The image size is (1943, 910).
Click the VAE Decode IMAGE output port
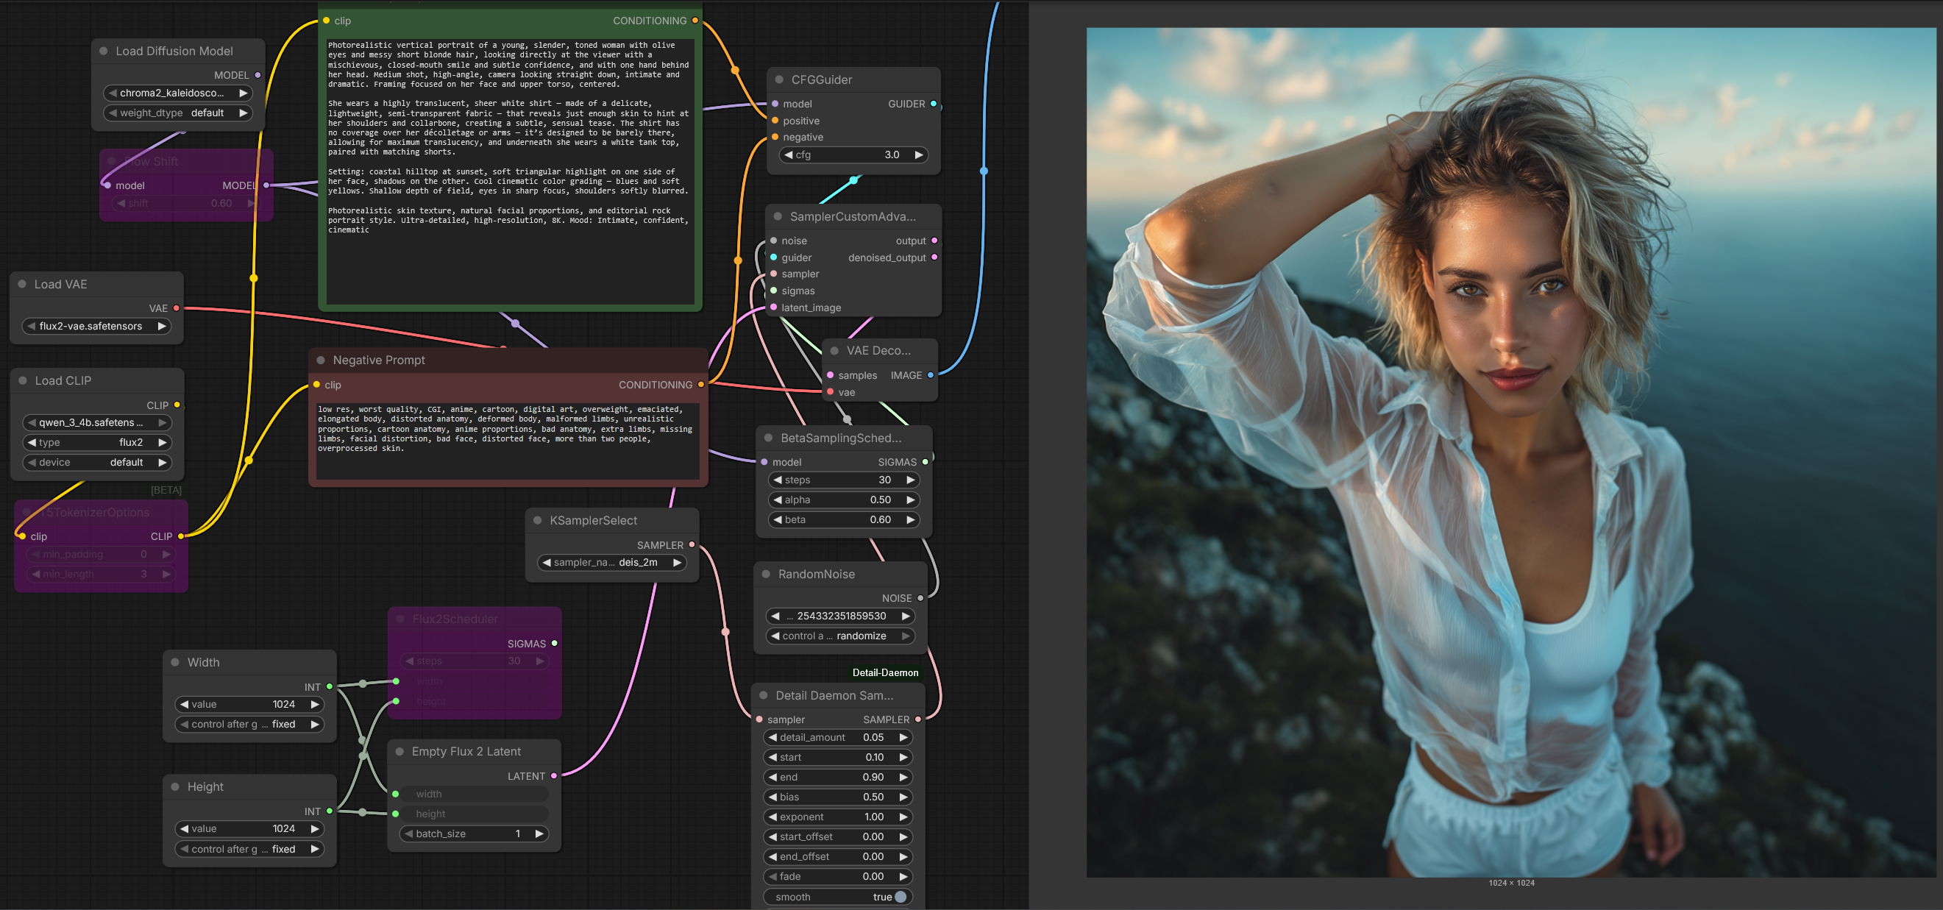(930, 375)
